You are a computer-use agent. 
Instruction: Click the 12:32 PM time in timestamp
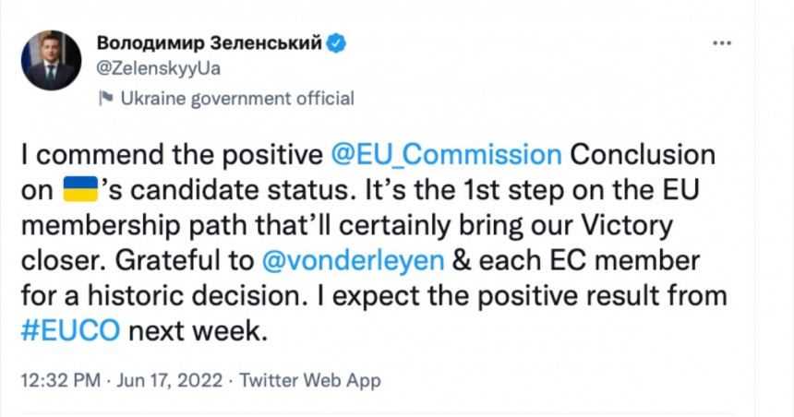(x=62, y=380)
